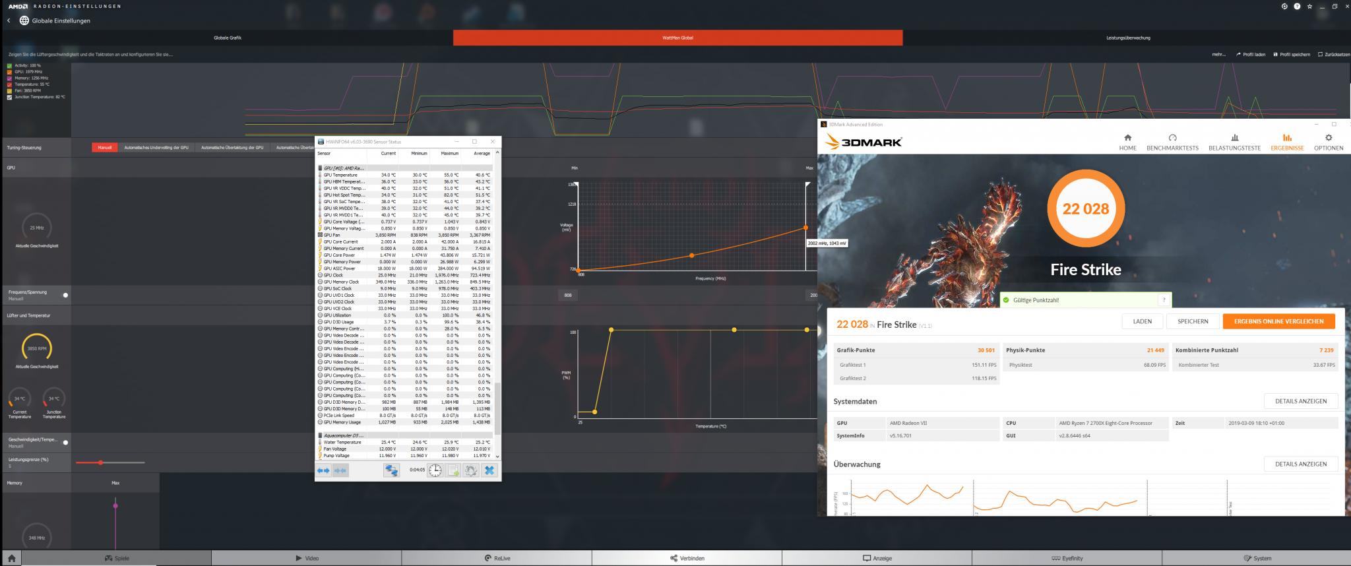Close HWiNFO sensors with blue X icon
The image size is (1351, 566).
[x=489, y=470]
